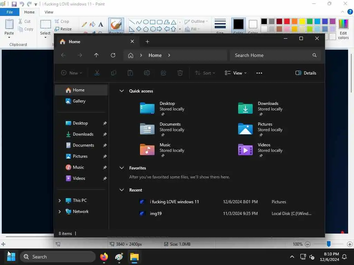Image resolution: width=354 pixels, height=265 pixels.
Task: Show hidden system tray icons
Action: click(292, 257)
